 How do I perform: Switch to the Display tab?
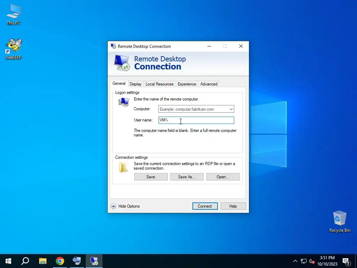click(136, 84)
